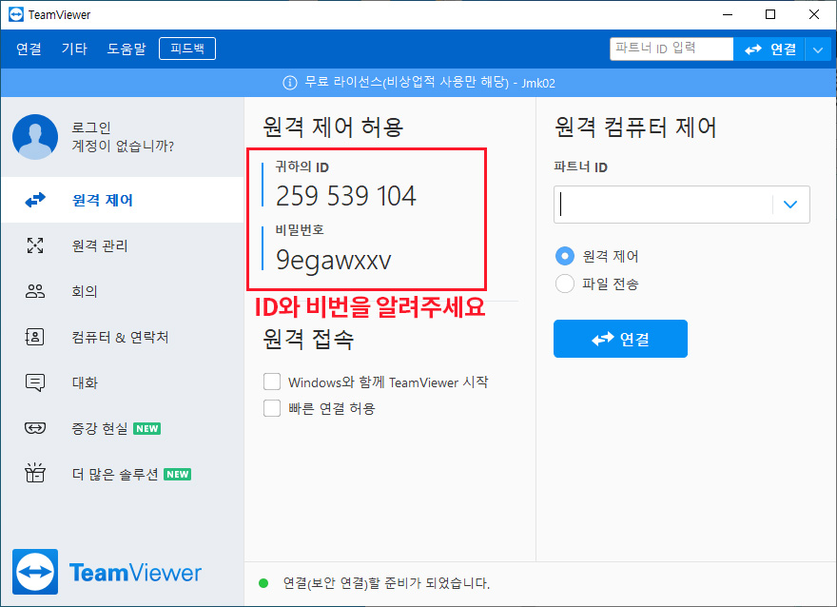The width and height of the screenshot is (837, 607).
Task: Open 컴퓨터 & 연락처 panel
Action: pos(34,337)
